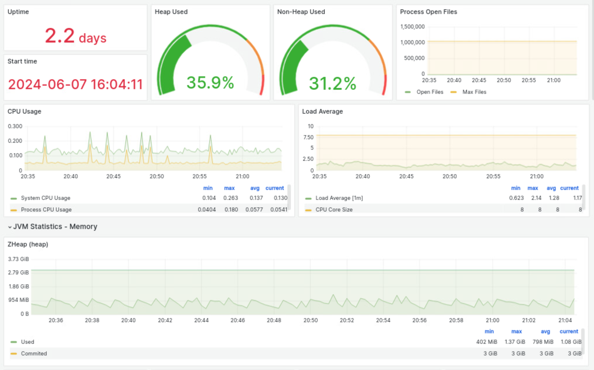Sort Load Average legend by current column
Viewport: 594px width, 370px height.
[x=569, y=188]
